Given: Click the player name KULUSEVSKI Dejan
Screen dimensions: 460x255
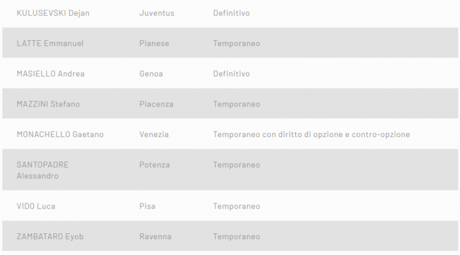Looking at the screenshot, I should coord(52,13).
